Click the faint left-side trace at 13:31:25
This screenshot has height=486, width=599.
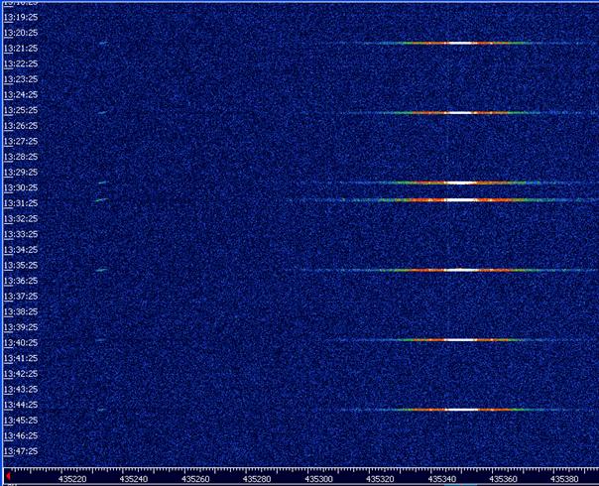(x=101, y=199)
